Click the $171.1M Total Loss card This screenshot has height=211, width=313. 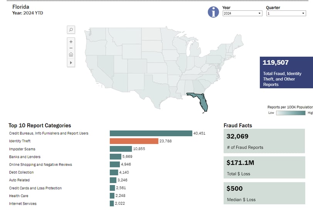click(x=264, y=167)
